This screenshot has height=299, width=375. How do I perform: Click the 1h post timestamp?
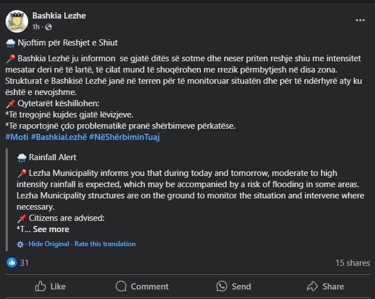tap(36, 27)
